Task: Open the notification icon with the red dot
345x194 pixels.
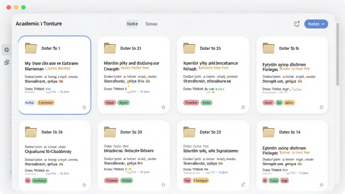Action: point(297,24)
